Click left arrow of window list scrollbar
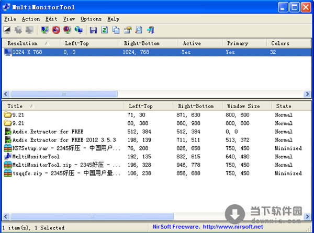Screen dimensions: 314x233 pos(6,216)
